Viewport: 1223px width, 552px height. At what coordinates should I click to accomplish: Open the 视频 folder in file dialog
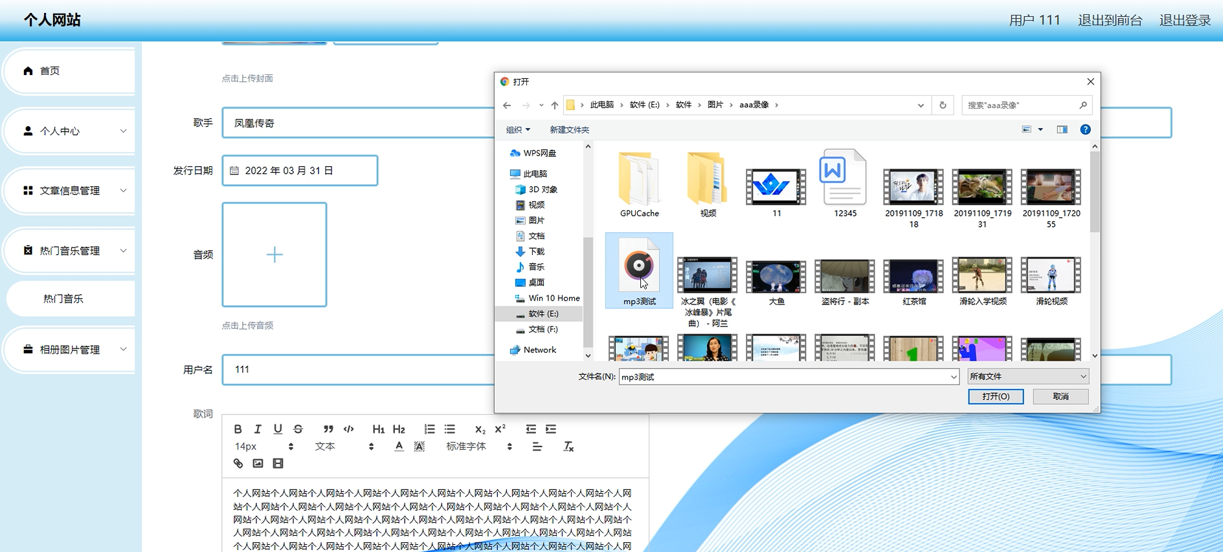click(708, 184)
